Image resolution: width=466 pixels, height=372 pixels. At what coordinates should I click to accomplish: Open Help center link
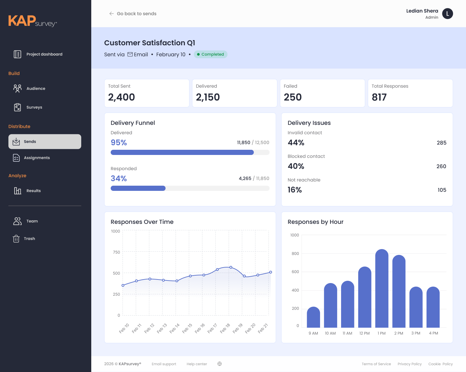coord(197,364)
